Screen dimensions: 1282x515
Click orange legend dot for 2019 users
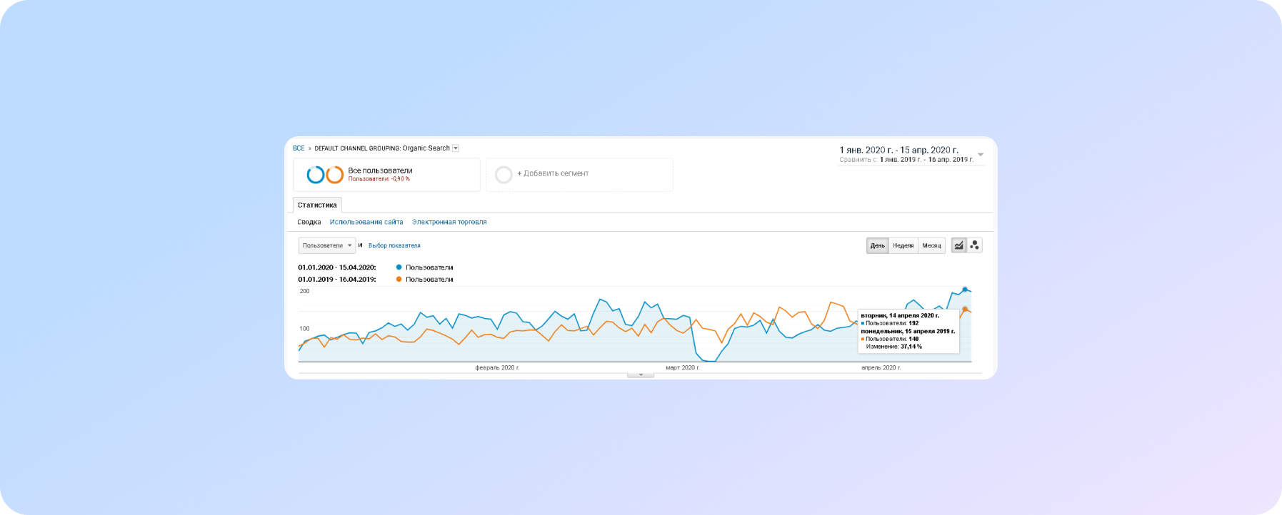pyautogui.click(x=399, y=279)
